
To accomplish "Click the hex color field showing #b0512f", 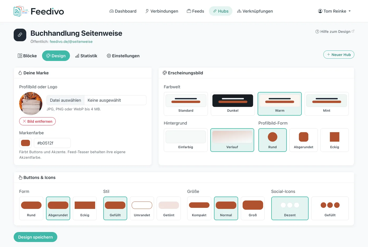I will 52,143.
